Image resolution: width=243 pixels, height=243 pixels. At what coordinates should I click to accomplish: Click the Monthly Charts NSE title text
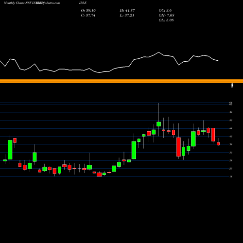(17, 3)
